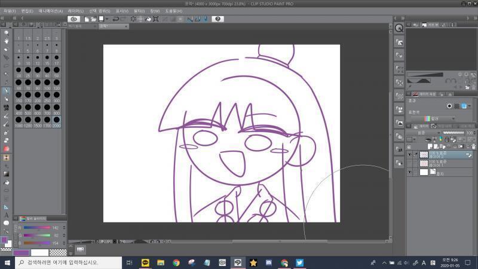Image resolution: width=478 pixels, height=269 pixels.
Task: Select the Auto select magic wand tool
Action: (6, 74)
